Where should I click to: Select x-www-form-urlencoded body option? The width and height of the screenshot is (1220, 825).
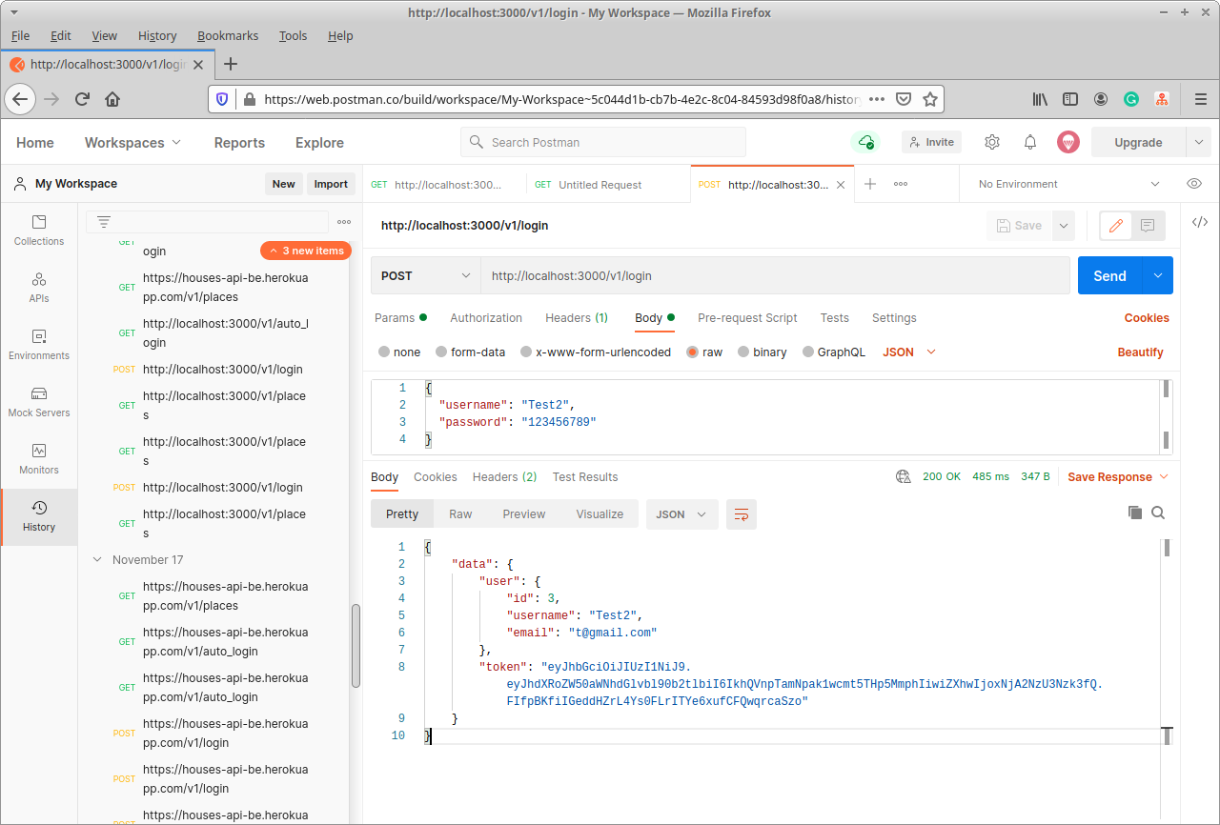596,352
